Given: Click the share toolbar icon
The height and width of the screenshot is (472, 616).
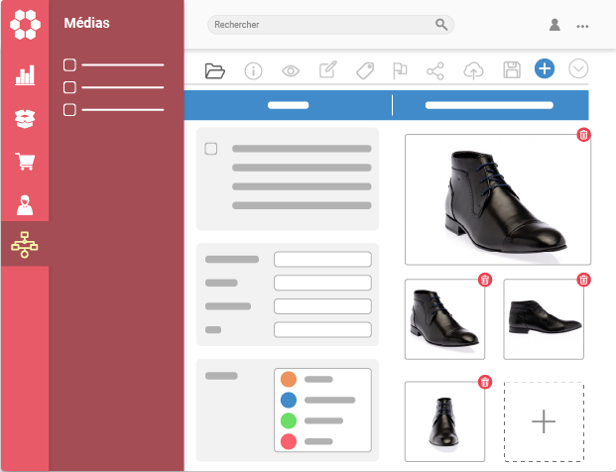Looking at the screenshot, I should point(435,71).
